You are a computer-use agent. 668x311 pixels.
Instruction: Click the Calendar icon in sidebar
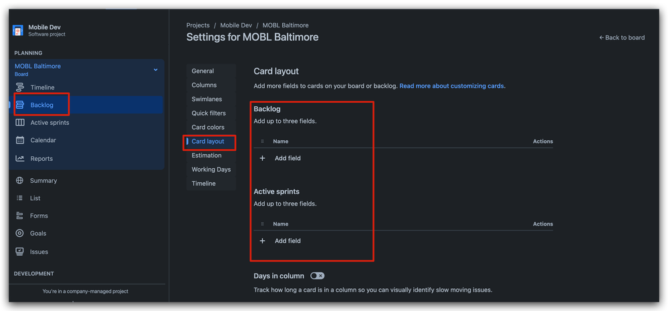[x=20, y=140]
